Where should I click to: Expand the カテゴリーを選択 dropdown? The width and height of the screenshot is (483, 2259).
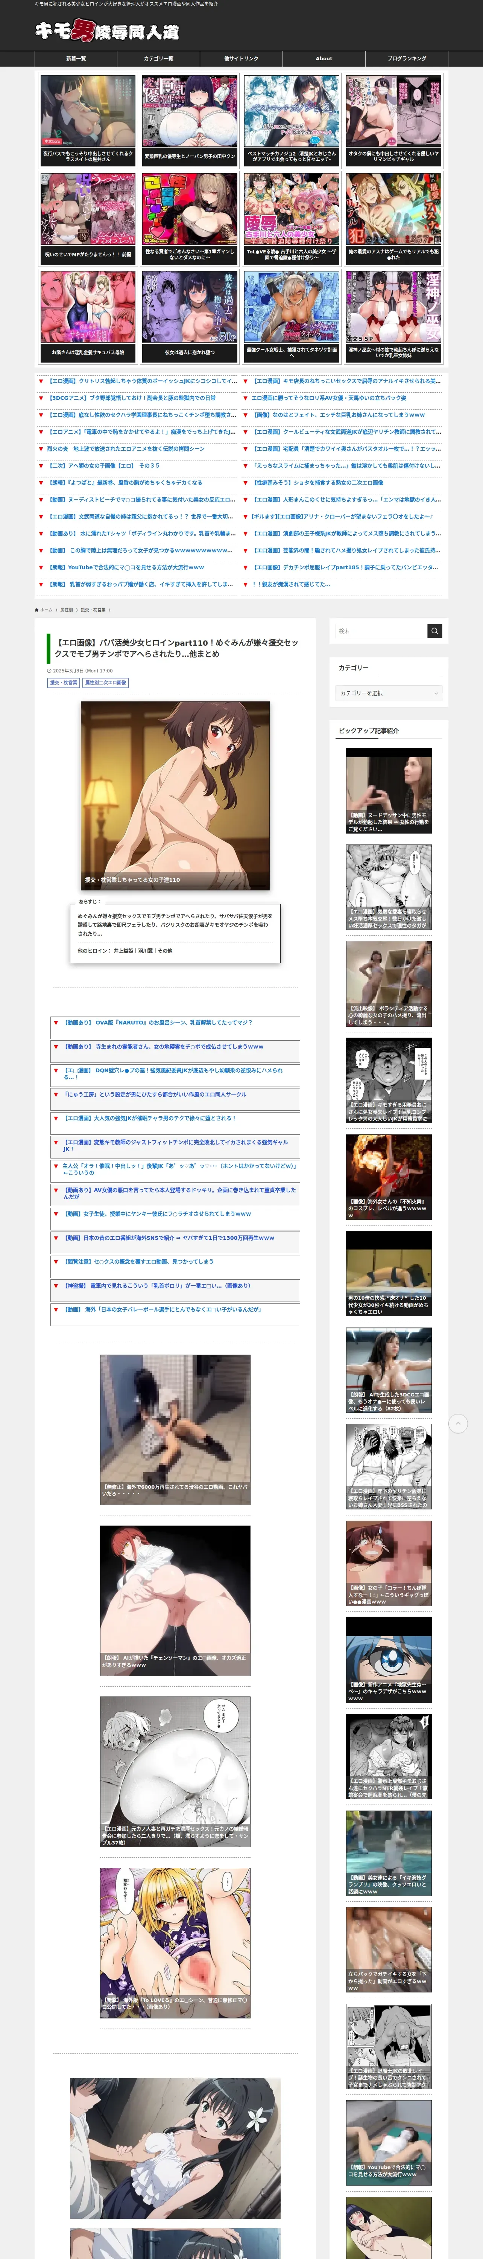(x=388, y=693)
